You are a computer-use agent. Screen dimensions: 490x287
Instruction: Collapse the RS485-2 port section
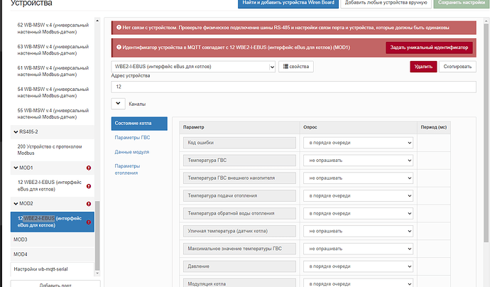(x=16, y=132)
